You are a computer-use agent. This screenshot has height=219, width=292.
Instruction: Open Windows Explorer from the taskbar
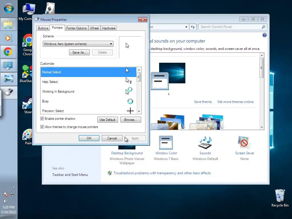[8, 24]
